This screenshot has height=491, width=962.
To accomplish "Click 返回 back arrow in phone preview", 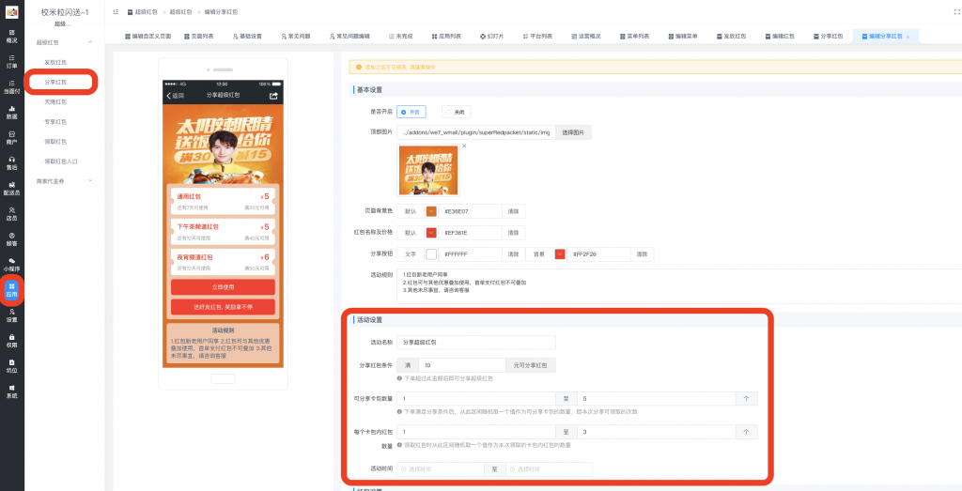I will (x=175, y=96).
